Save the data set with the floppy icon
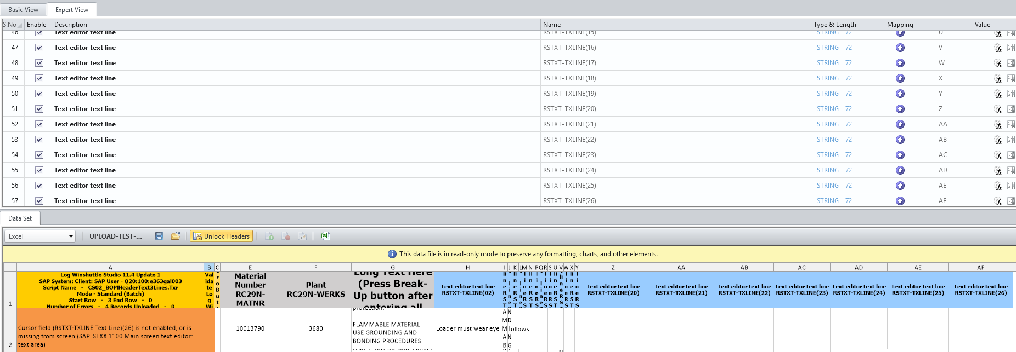Image resolution: width=1016 pixels, height=352 pixels. click(x=159, y=236)
